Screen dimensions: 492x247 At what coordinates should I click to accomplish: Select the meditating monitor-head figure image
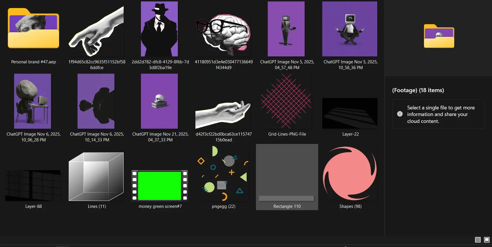tap(350, 29)
